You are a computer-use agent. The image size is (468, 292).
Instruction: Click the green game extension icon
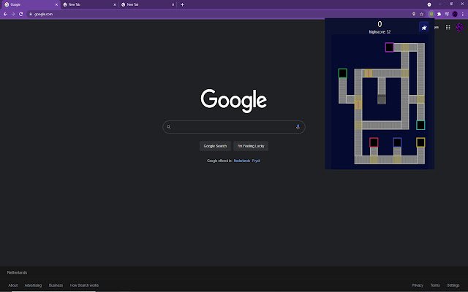(431, 14)
